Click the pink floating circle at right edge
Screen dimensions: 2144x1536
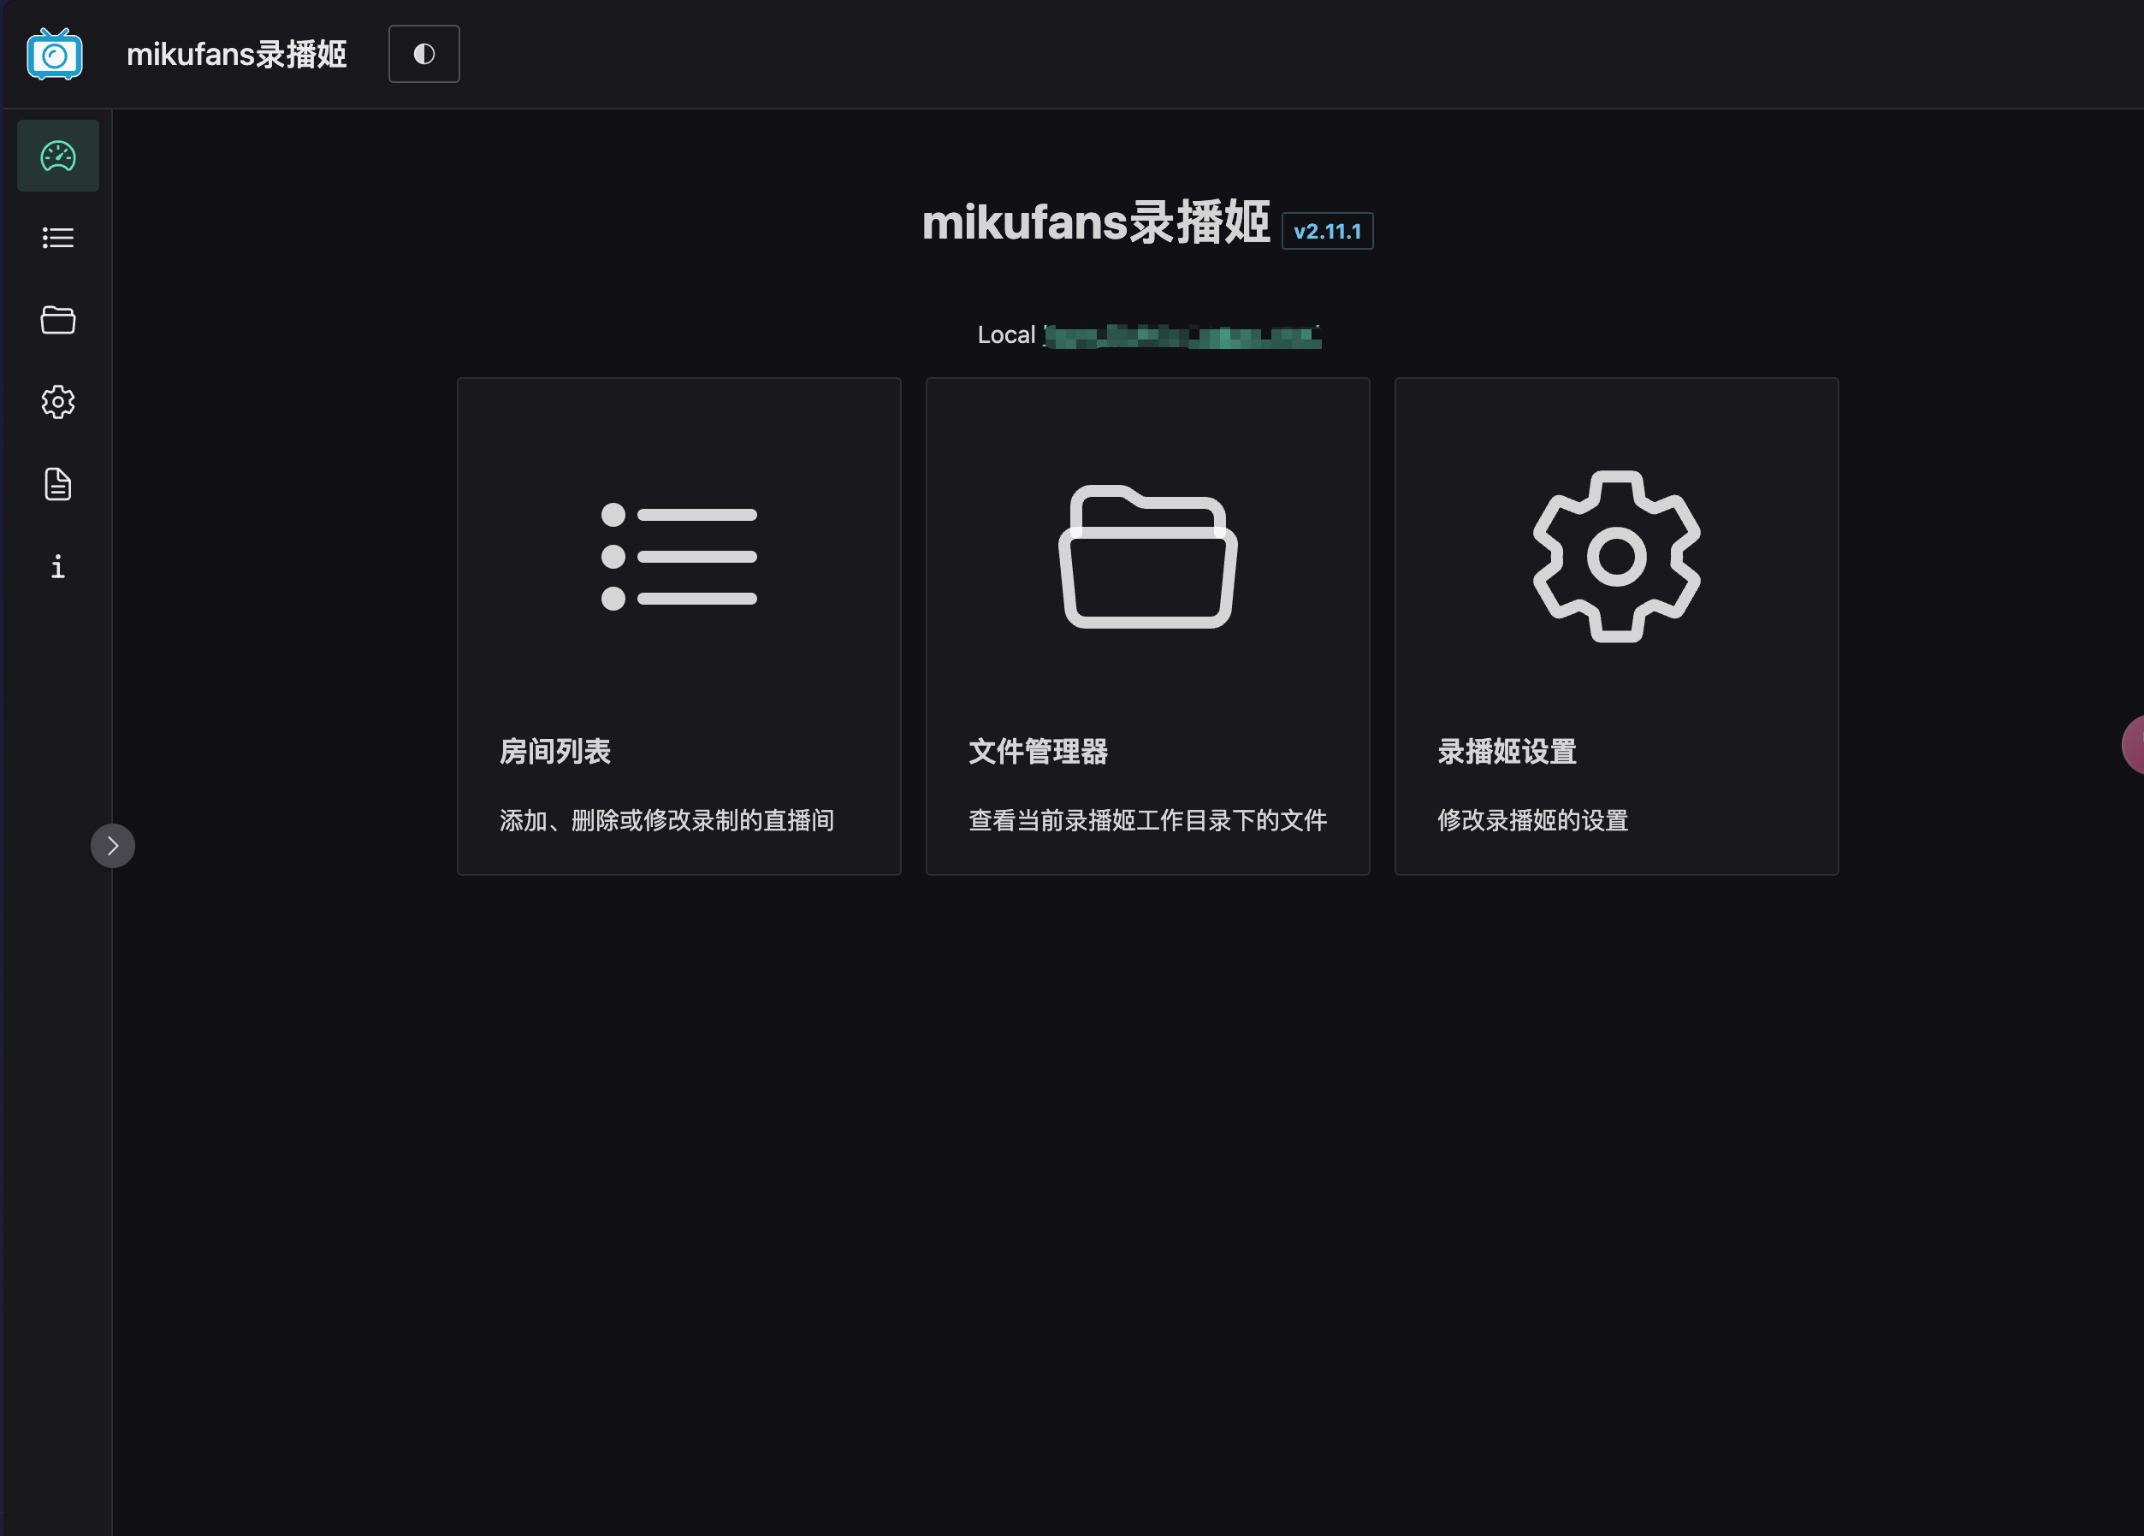pyautogui.click(x=2135, y=745)
